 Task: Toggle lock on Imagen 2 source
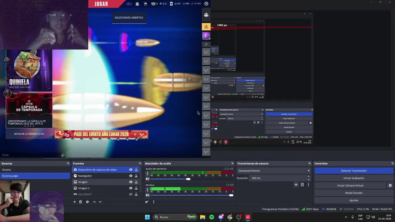coord(136,188)
